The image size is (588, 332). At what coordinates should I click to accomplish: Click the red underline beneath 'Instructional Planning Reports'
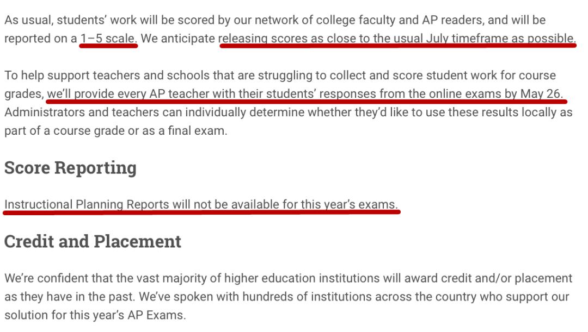click(201, 212)
